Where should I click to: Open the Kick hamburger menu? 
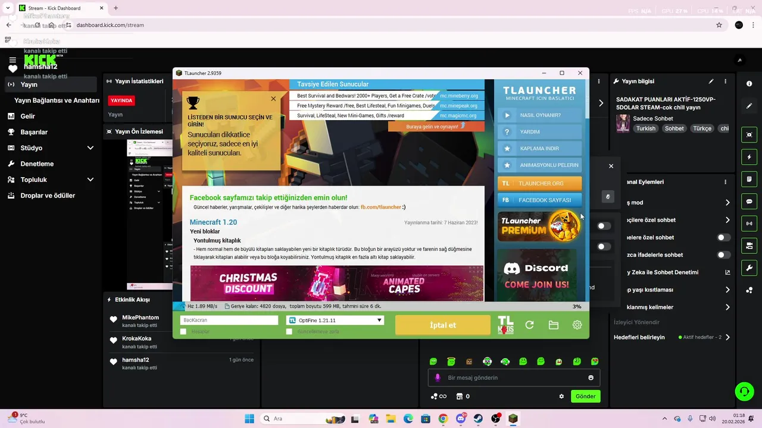[x=13, y=61]
